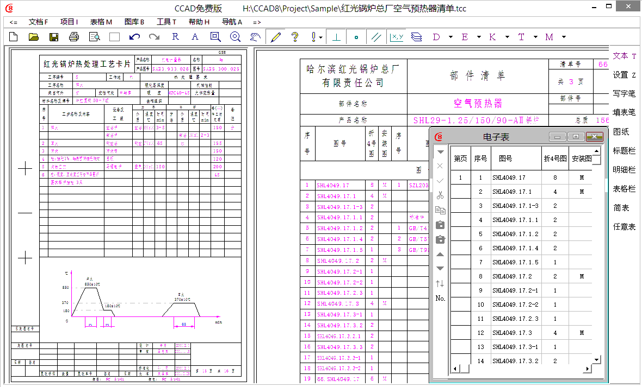This screenshot has height=387, width=642.
Task: Click the No. numbering icon in 电子表
Action: 440,298
